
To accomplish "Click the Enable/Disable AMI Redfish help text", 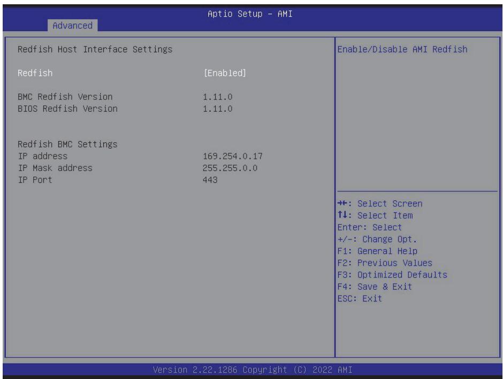I will (x=402, y=49).
